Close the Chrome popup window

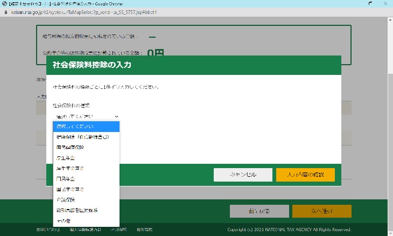pyautogui.click(x=385, y=3)
